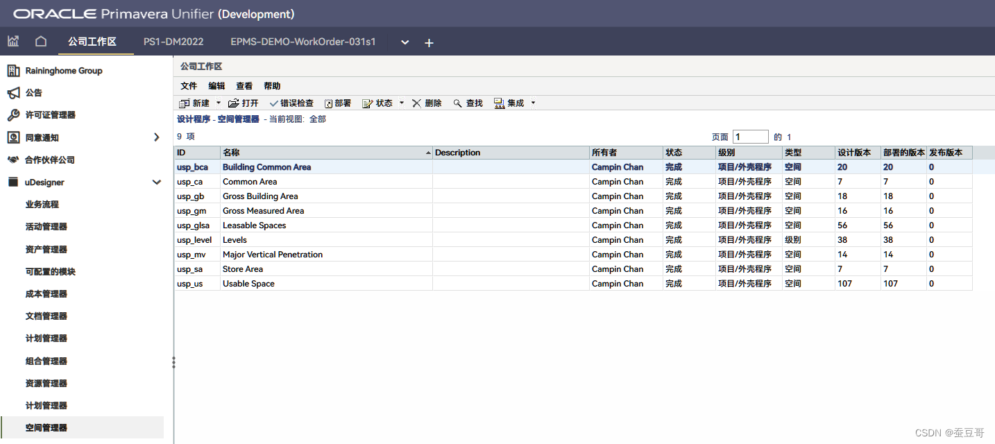Open the 新建 dropdown arrow
995x444 pixels.
point(219,103)
